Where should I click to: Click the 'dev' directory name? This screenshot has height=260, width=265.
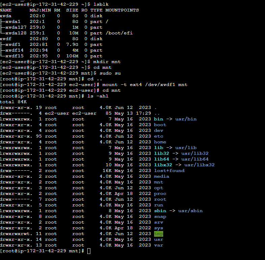158,131
